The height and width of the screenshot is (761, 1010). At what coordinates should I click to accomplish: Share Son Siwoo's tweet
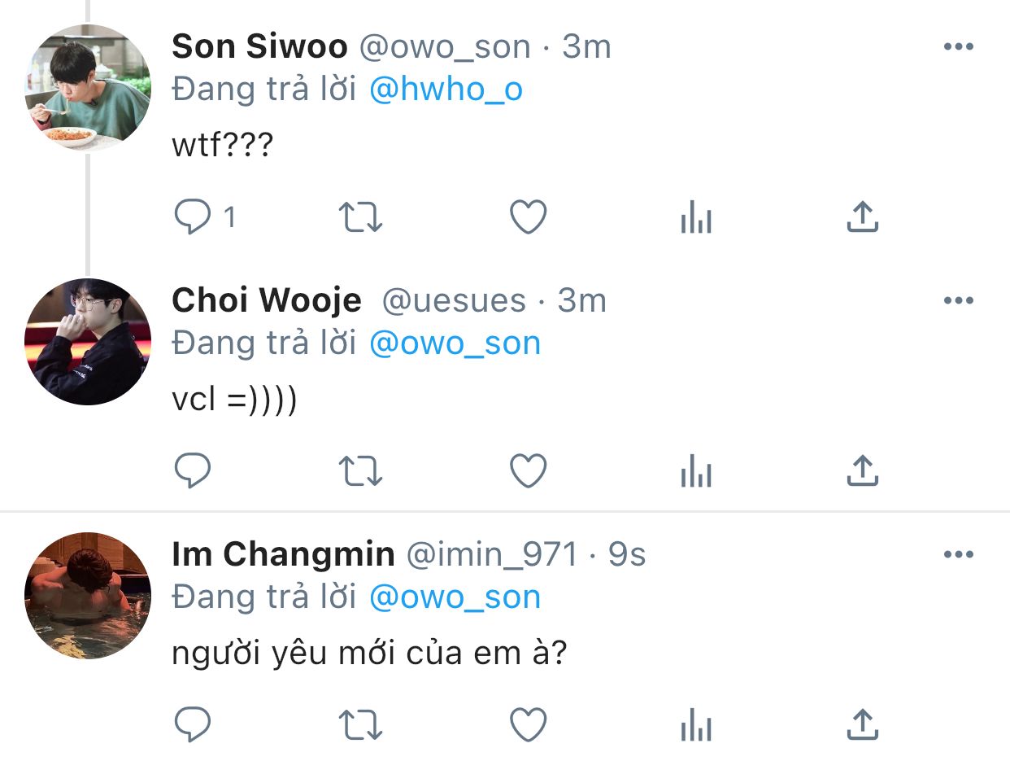click(862, 217)
